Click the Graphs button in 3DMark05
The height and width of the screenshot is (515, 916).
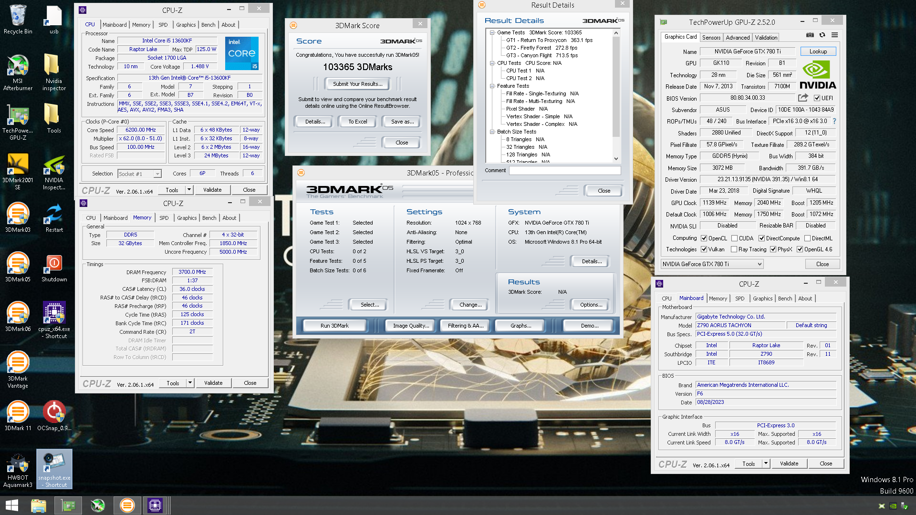520,326
